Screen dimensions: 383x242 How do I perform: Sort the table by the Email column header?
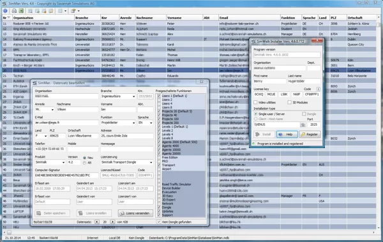point(249,18)
